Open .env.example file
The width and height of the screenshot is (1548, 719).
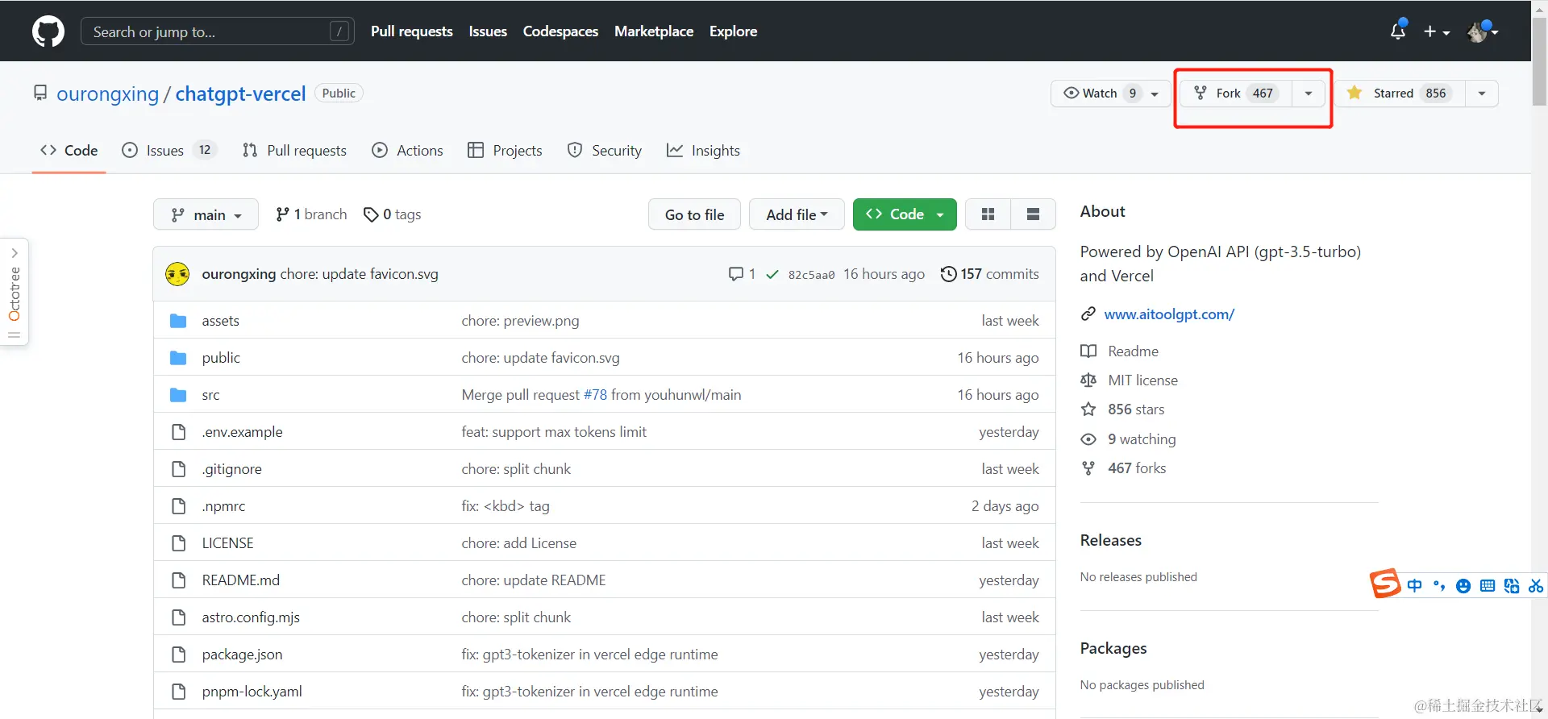(x=242, y=432)
